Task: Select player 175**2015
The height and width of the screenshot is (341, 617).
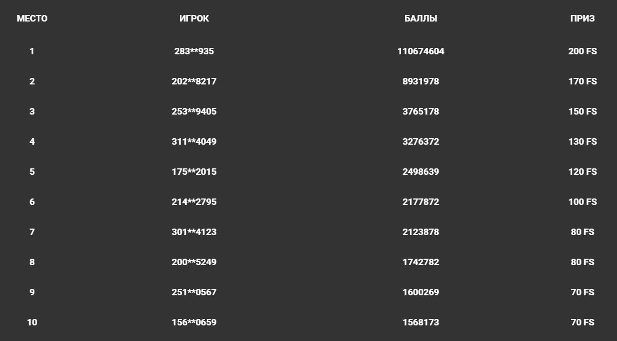Action: (194, 172)
